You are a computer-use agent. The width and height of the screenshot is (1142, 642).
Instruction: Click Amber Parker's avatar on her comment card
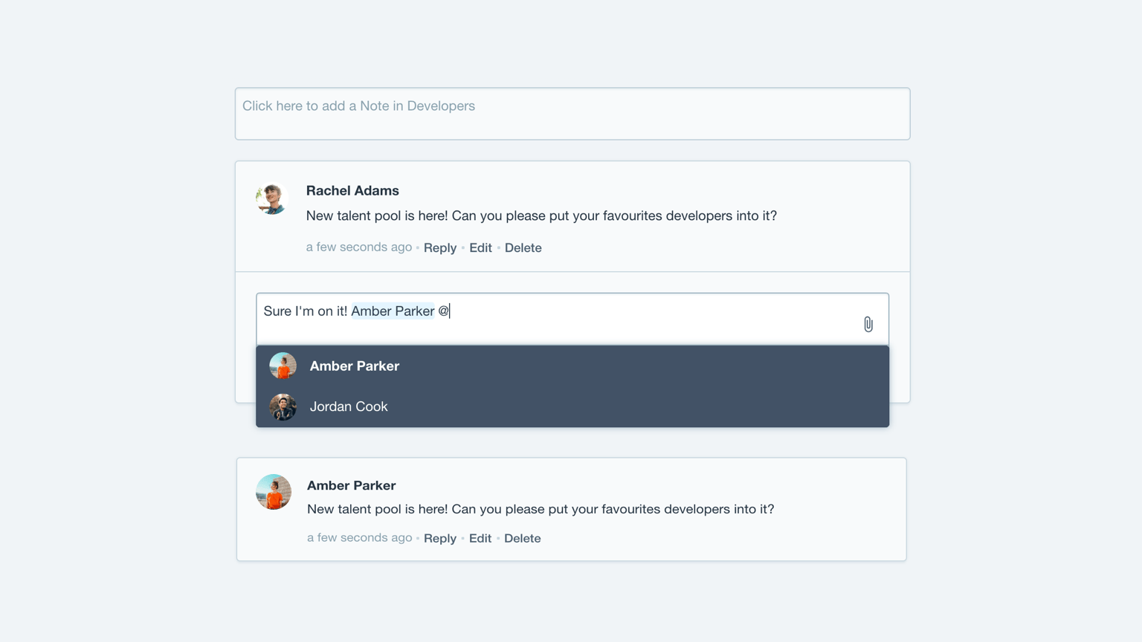(272, 491)
